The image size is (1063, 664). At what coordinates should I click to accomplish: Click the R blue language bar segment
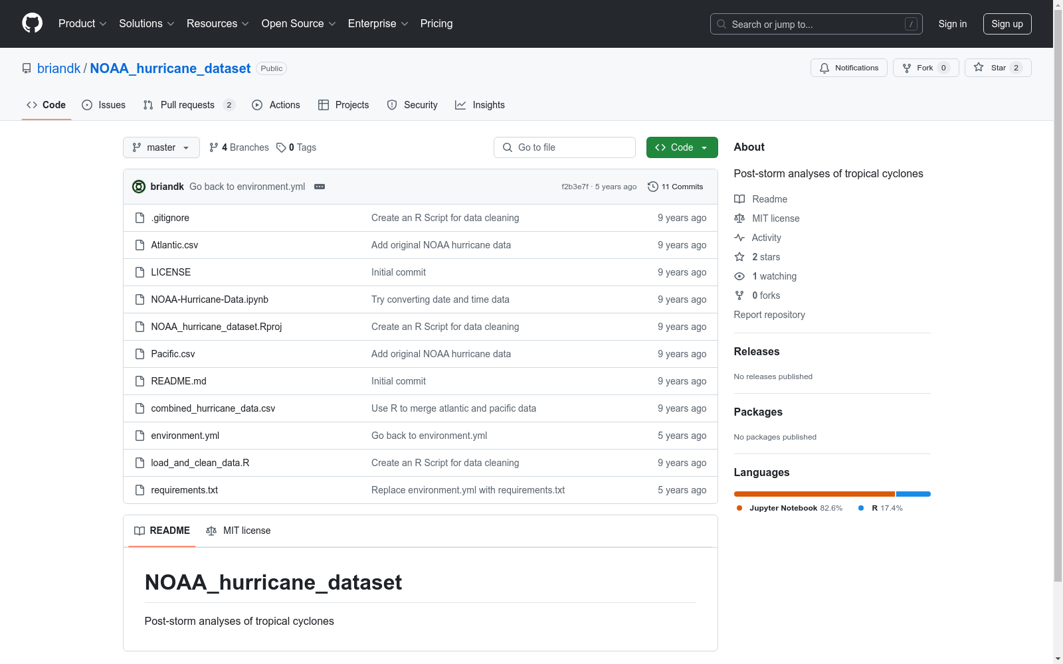point(914,494)
